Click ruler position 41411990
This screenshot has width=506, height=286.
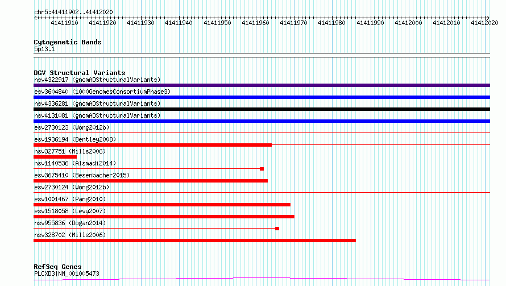[x=370, y=23]
